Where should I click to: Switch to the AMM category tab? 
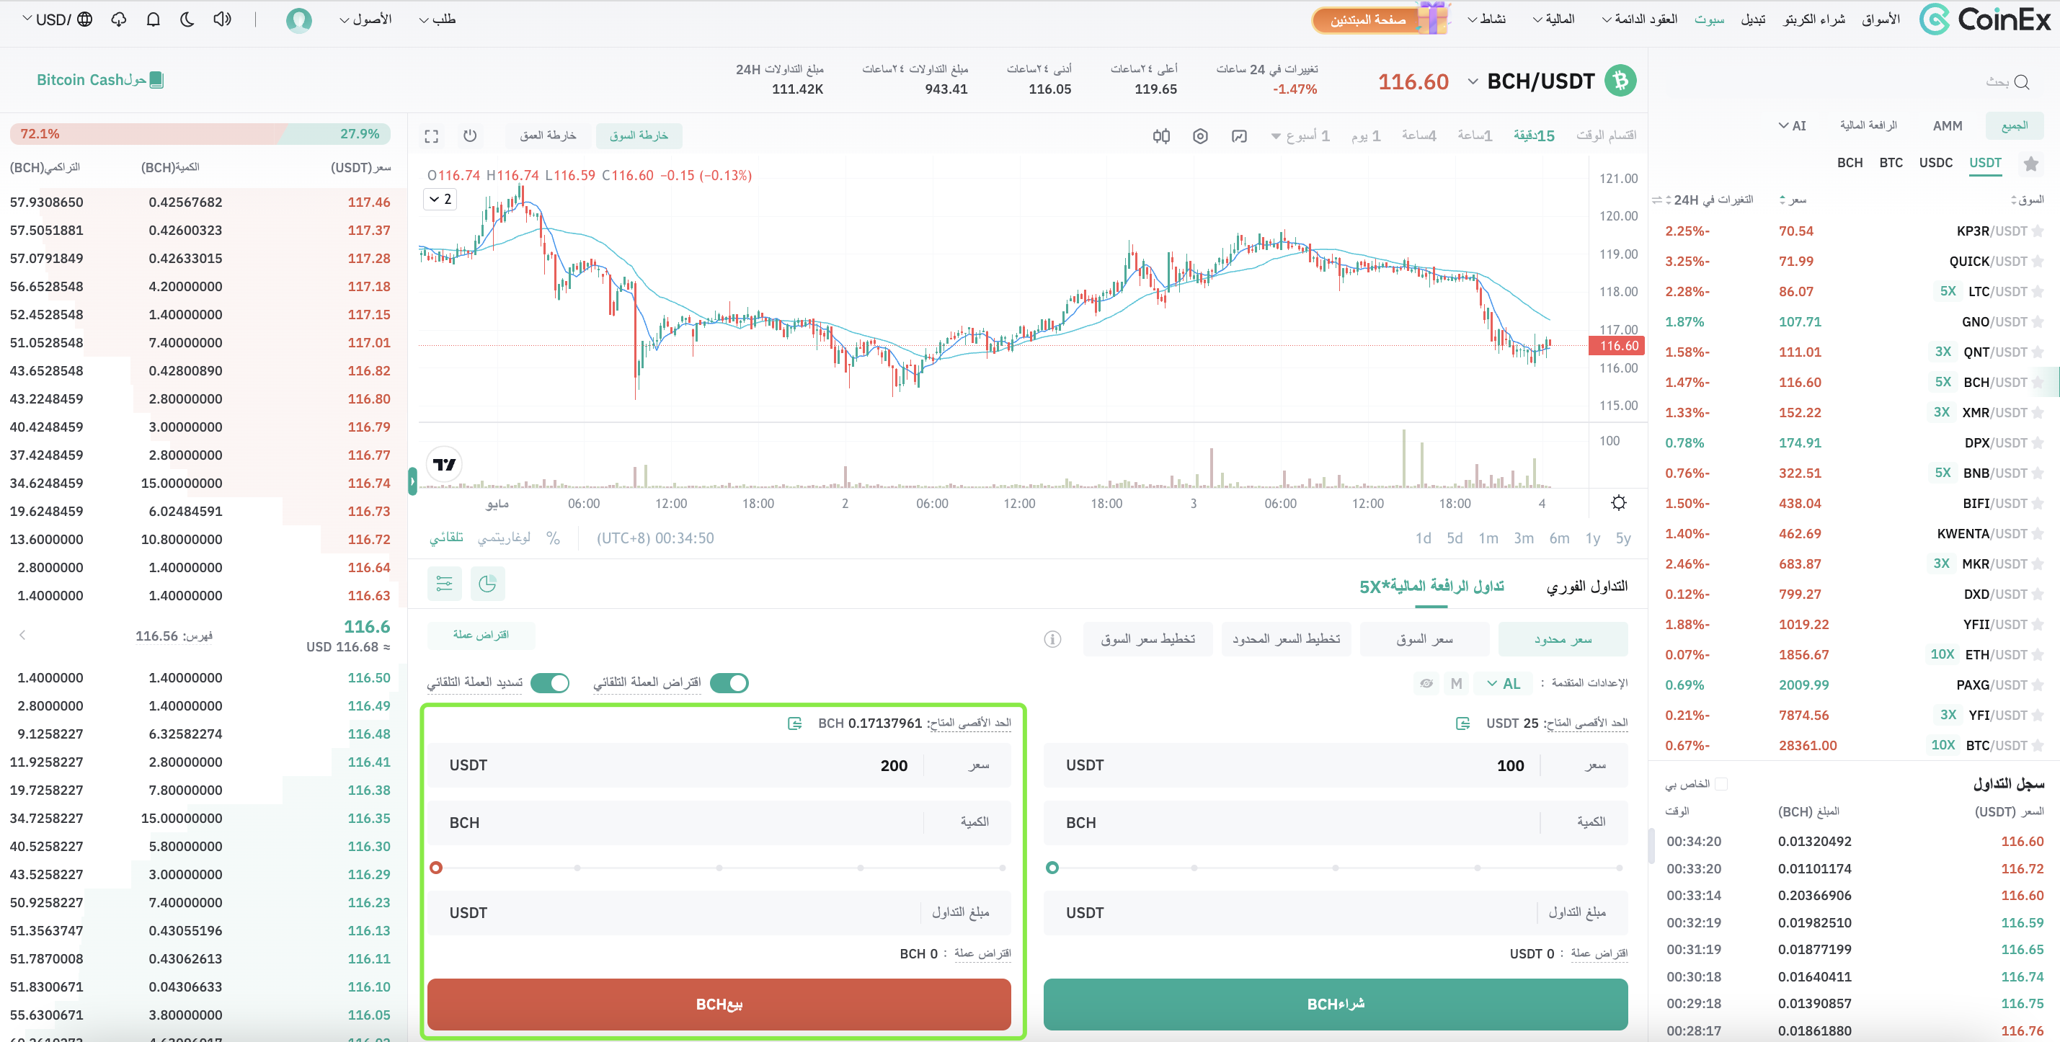coord(1948,125)
